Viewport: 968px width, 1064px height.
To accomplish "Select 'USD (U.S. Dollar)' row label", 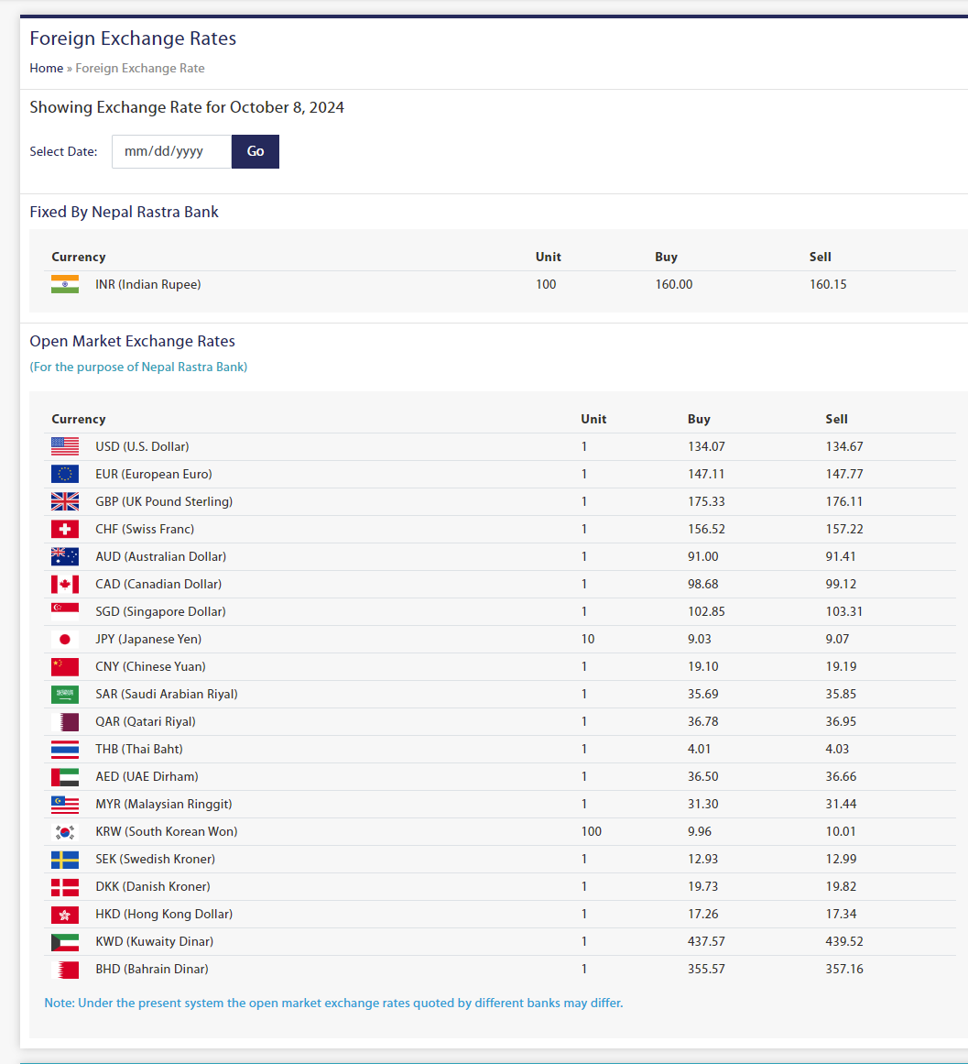I will 142,446.
